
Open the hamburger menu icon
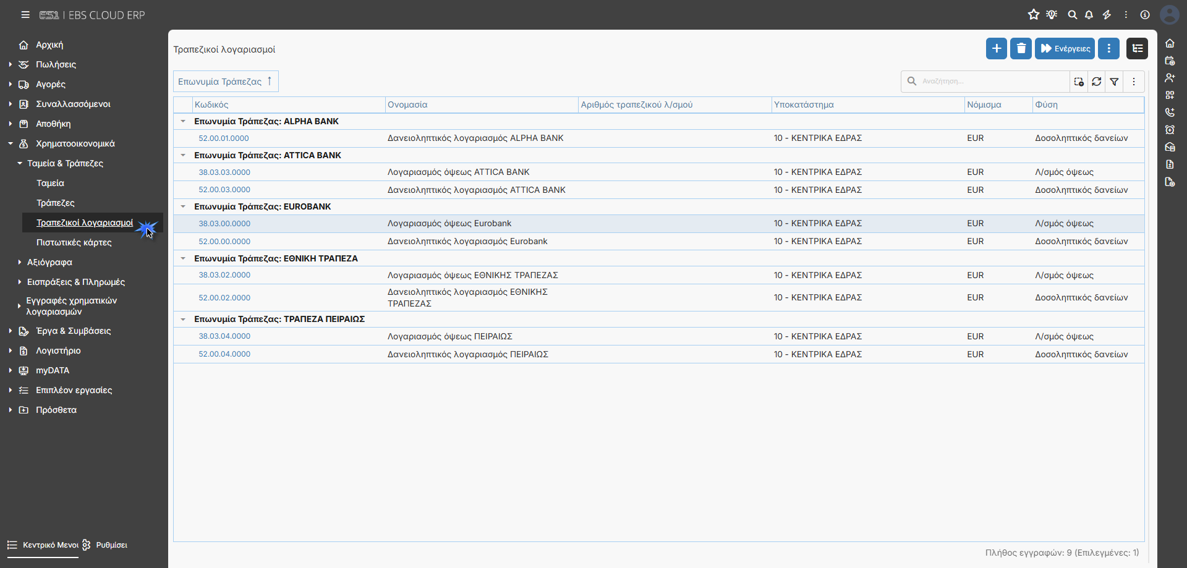point(25,15)
